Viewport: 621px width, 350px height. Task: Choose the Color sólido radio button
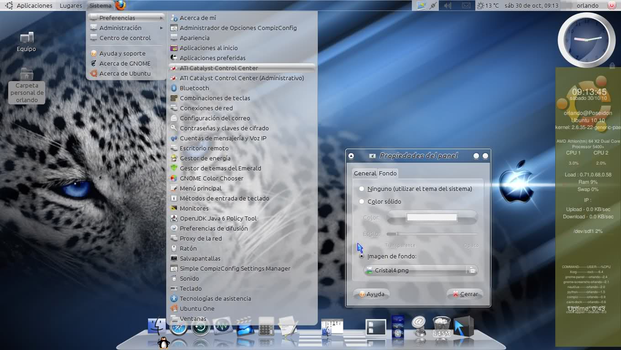click(362, 201)
